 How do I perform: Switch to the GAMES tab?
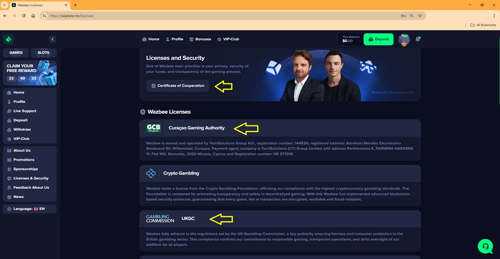(16, 53)
